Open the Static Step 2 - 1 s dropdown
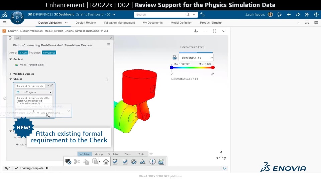This screenshot has width=321, height=180. pos(196,58)
